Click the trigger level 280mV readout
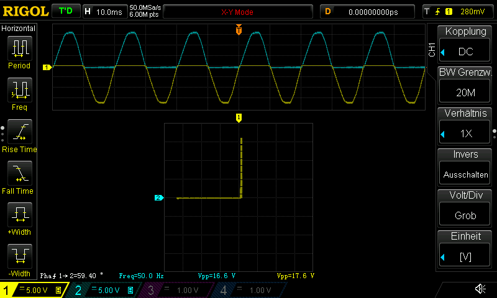 point(468,11)
